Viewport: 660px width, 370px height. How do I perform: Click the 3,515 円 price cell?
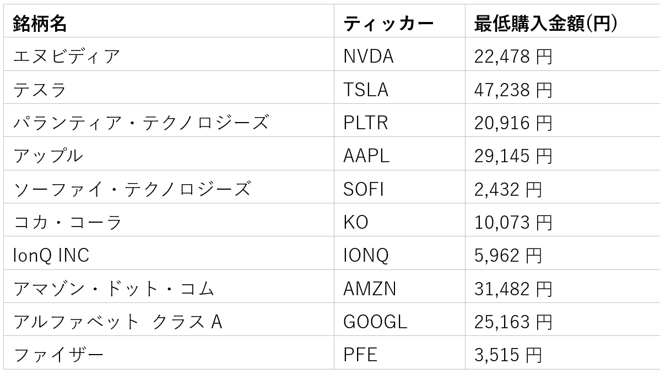508,355
